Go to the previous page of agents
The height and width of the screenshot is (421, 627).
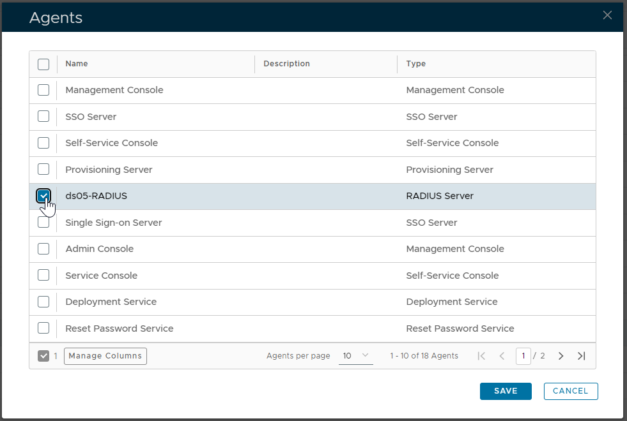click(x=502, y=356)
